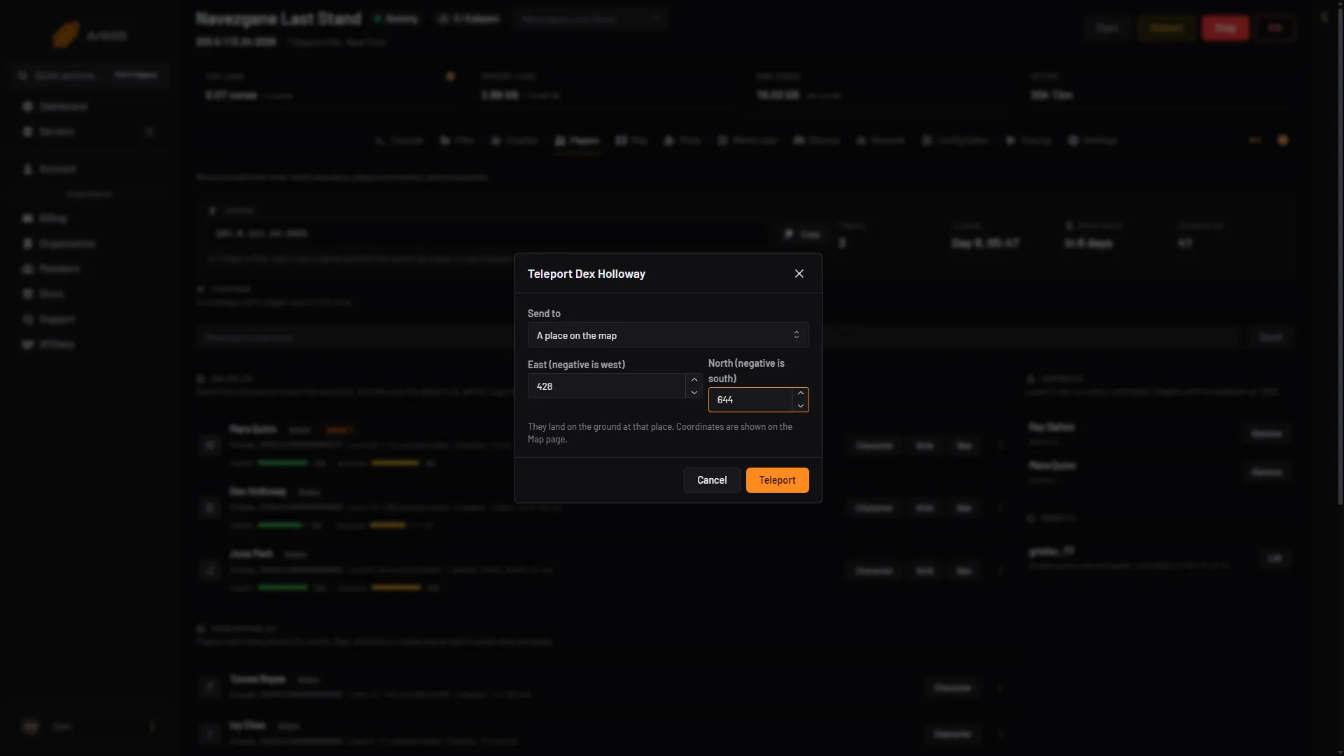Confirm with the orange Teleport button

[x=777, y=480]
